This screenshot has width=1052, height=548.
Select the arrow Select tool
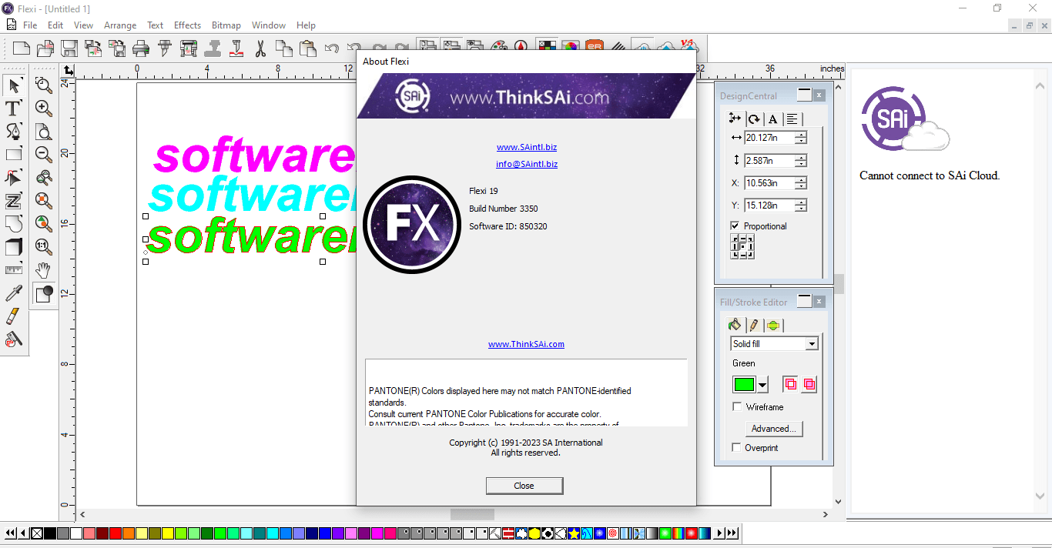click(13, 85)
